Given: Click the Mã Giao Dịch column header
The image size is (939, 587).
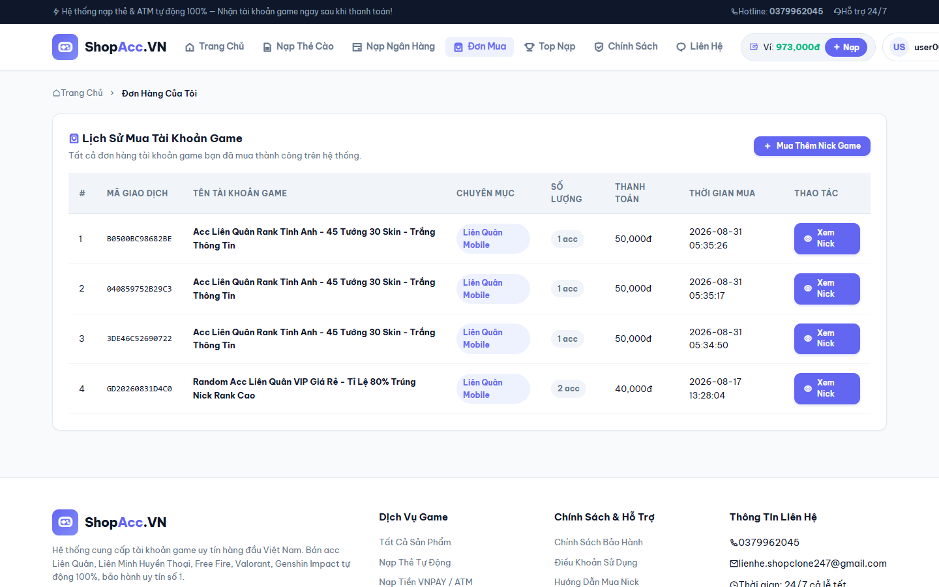Looking at the screenshot, I should tap(137, 193).
